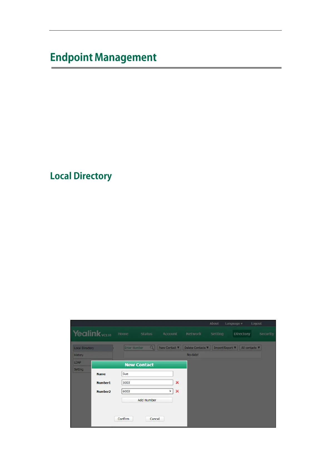This screenshot has height=468, width=331.
Task: Clear the Number2 field using its small x
Action: (x=170, y=391)
